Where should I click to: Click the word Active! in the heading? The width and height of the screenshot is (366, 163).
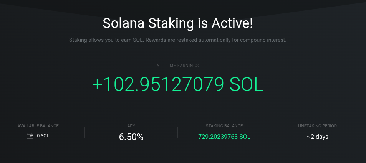coord(232,23)
